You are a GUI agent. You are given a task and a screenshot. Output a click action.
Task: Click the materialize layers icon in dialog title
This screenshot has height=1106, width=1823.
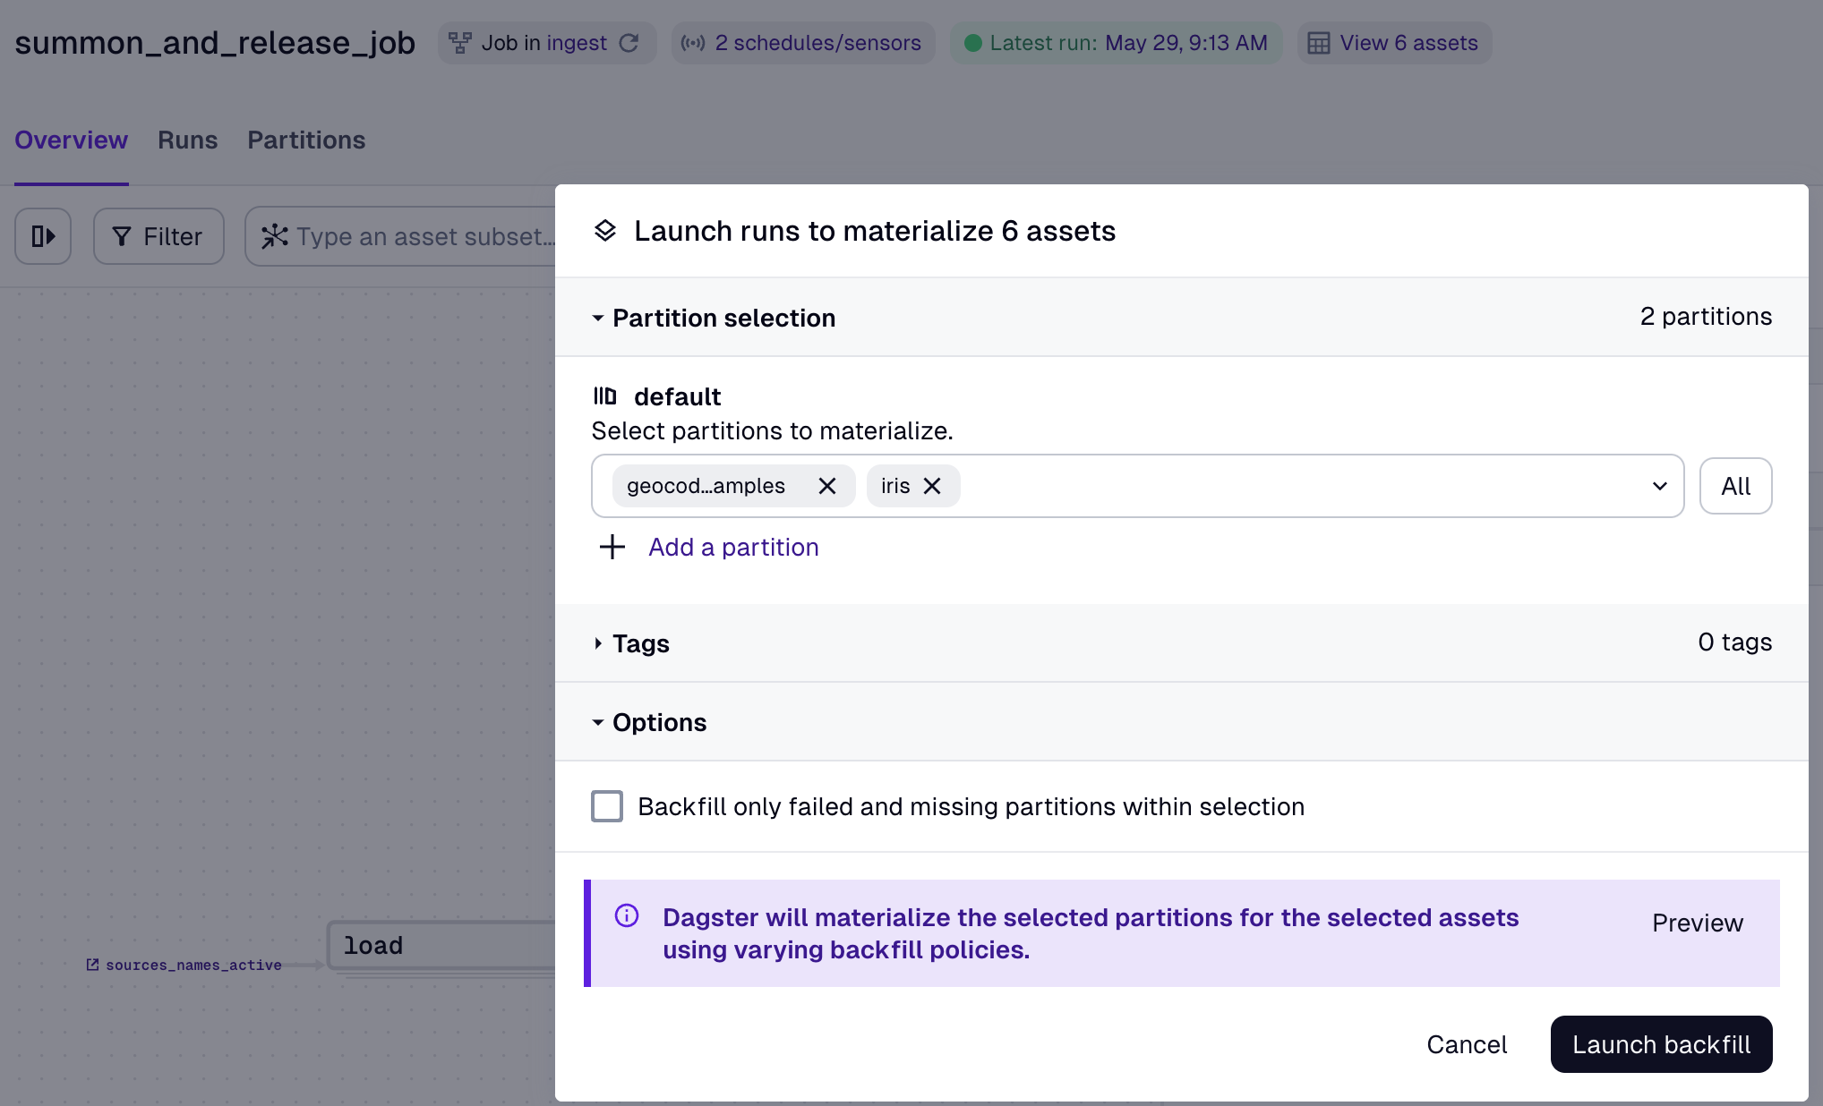tap(605, 231)
